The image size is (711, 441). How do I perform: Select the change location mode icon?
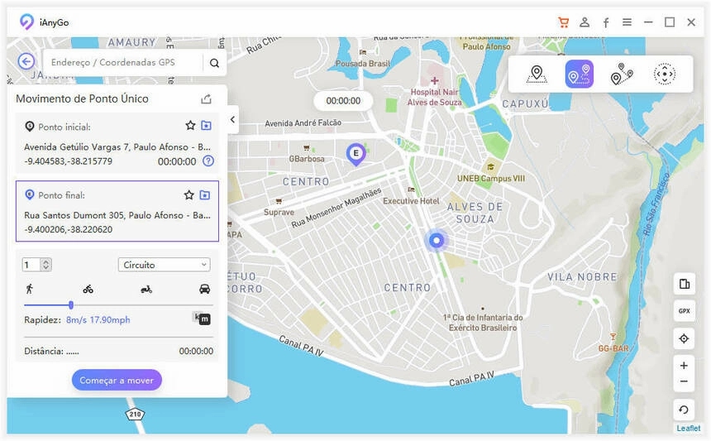coord(537,74)
